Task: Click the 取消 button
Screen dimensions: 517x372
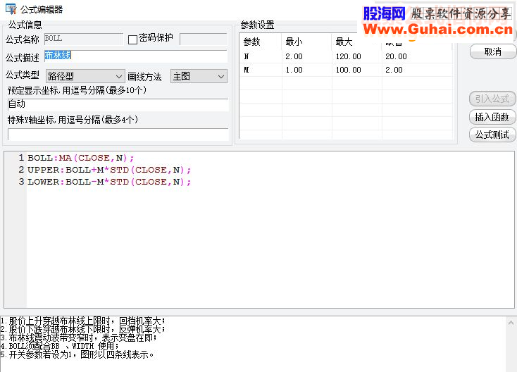Action: tap(492, 51)
